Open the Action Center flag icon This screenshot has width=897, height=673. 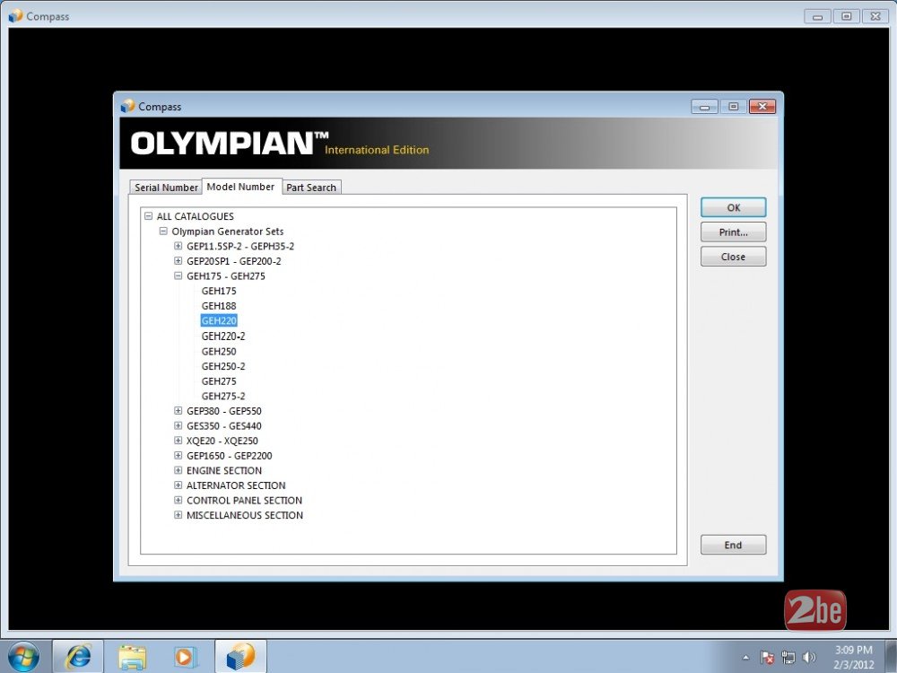(767, 658)
